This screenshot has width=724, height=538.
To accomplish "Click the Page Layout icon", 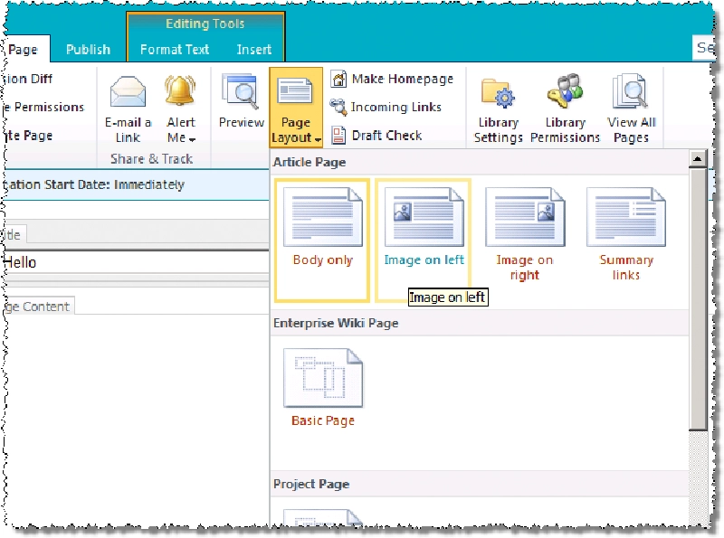I will (x=295, y=91).
